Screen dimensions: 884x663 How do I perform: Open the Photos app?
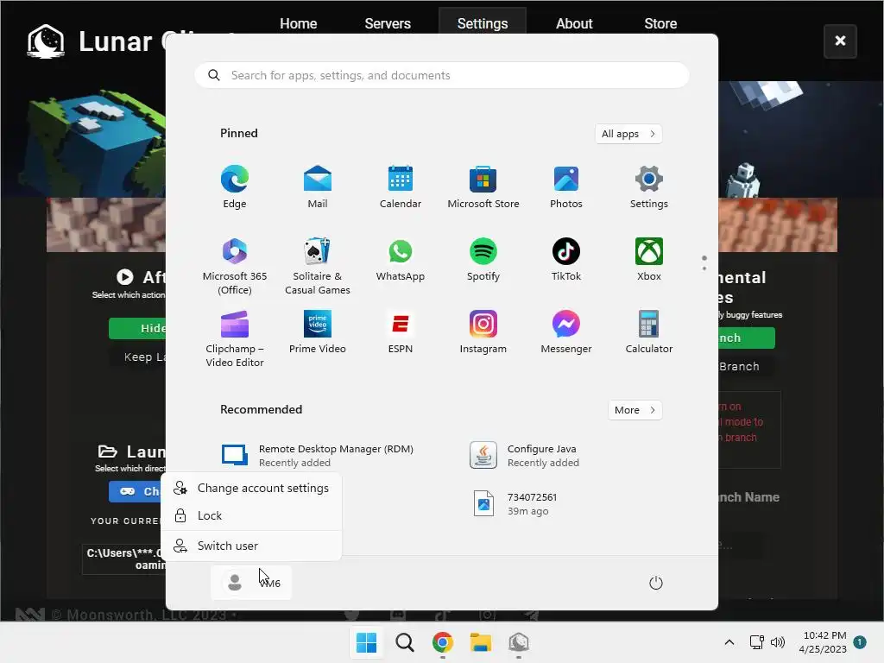coord(566,187)
